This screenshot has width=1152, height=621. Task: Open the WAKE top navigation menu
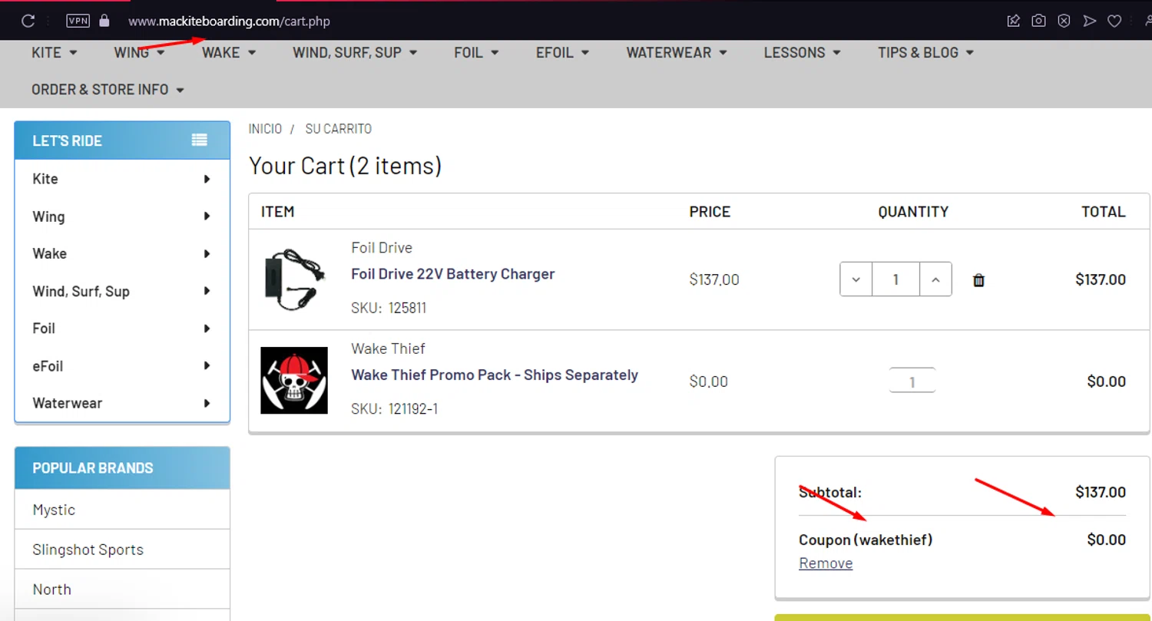click(229, 52)
